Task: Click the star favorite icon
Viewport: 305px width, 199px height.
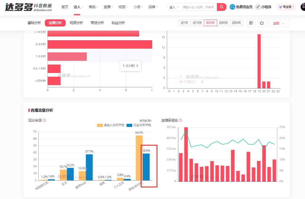Action: click(x=262, y=23)
